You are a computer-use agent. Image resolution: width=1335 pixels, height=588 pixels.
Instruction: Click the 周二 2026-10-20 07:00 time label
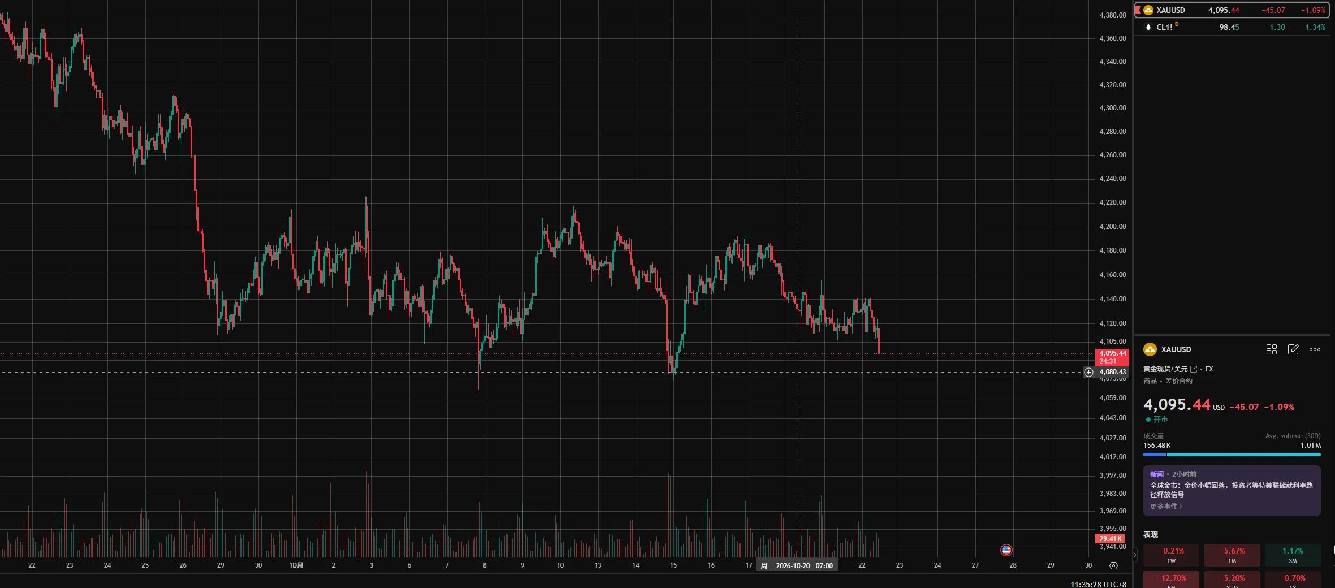click(796, 565)
